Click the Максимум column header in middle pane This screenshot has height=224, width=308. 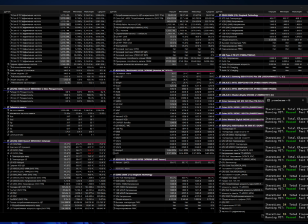coord(196,12)
